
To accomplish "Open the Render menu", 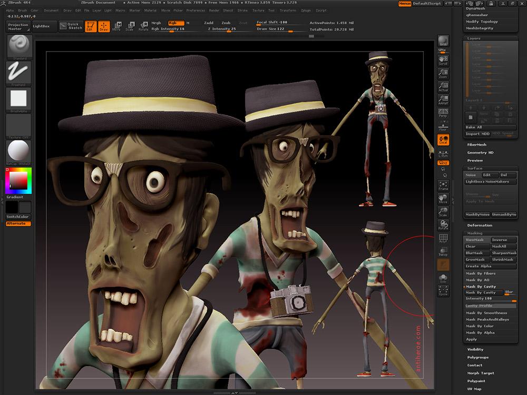I will coord(214,11).
